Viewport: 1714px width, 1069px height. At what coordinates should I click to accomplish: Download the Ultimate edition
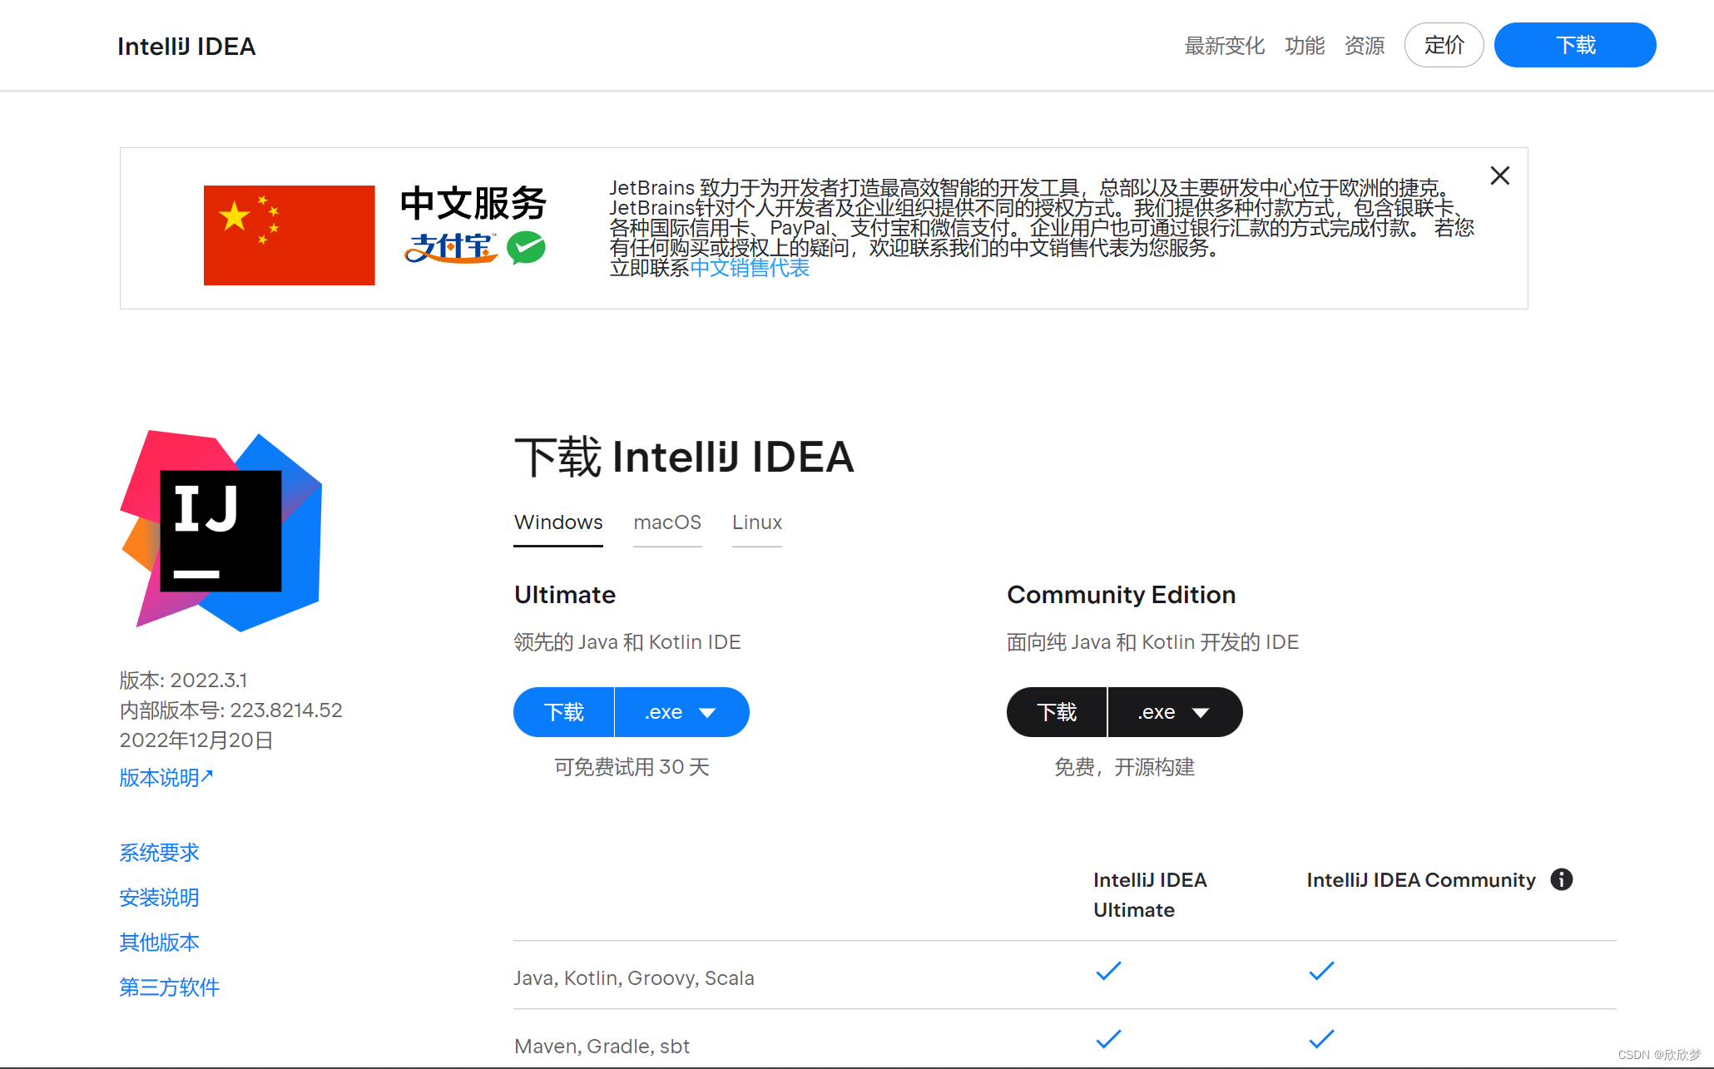(564, 712)
